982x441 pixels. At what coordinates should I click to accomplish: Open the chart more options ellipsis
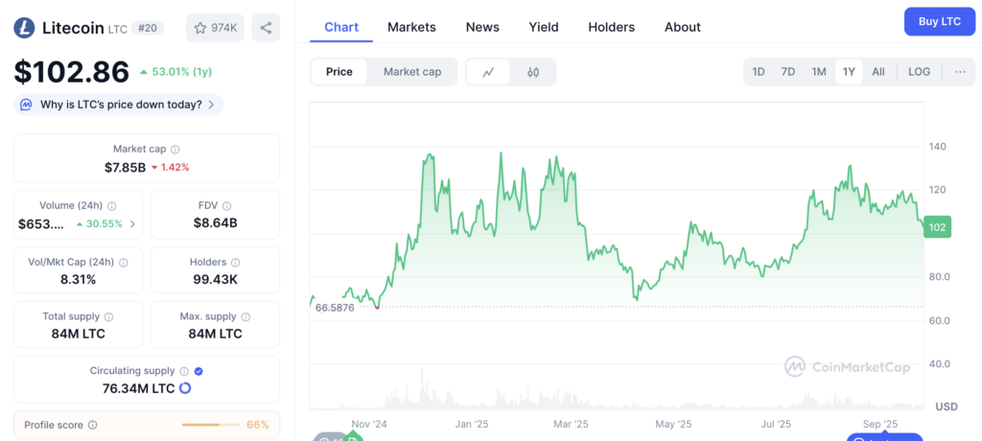[x=960, y=71]
